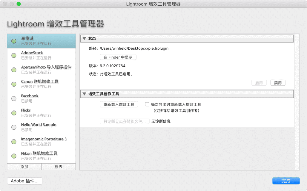Screen dimensions: 307x191
Task: Select the Aperture/iPhoto 导入程序插件 plugin entry
Action: [x=46, y=70]
